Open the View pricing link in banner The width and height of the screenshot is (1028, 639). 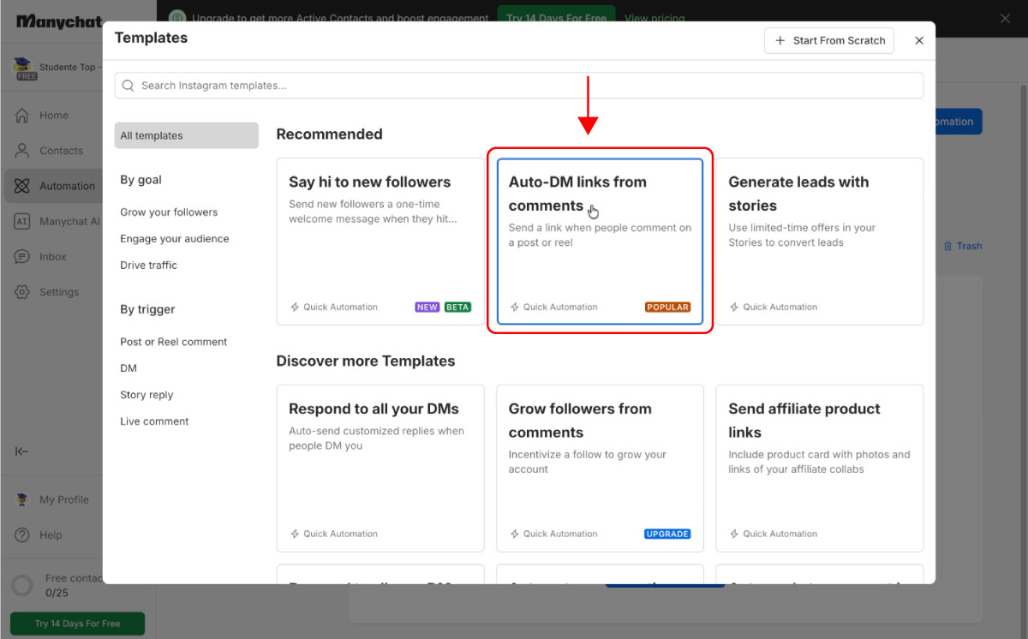pos(654,18)
